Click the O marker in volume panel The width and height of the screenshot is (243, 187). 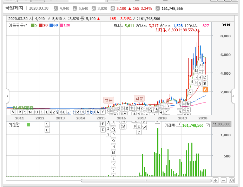pyautogui.click(x=113, y=141)
